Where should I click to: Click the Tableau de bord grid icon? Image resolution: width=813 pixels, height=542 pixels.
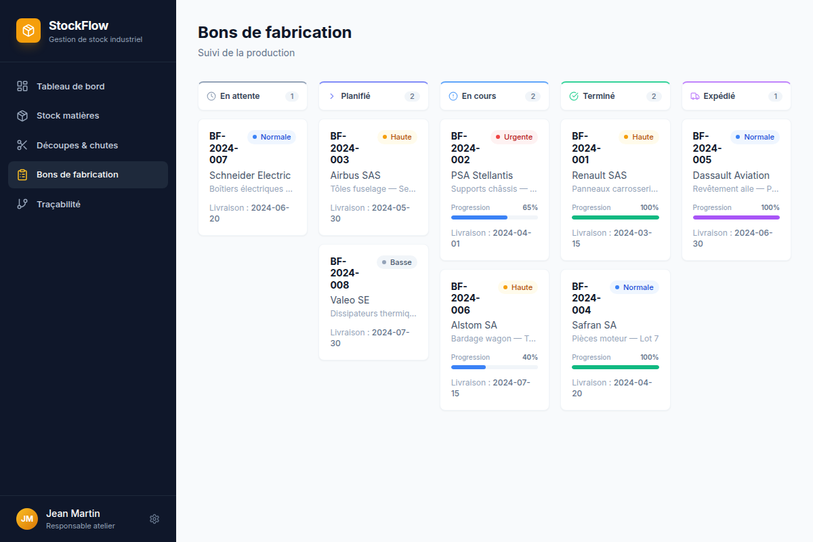pos(22,86)
